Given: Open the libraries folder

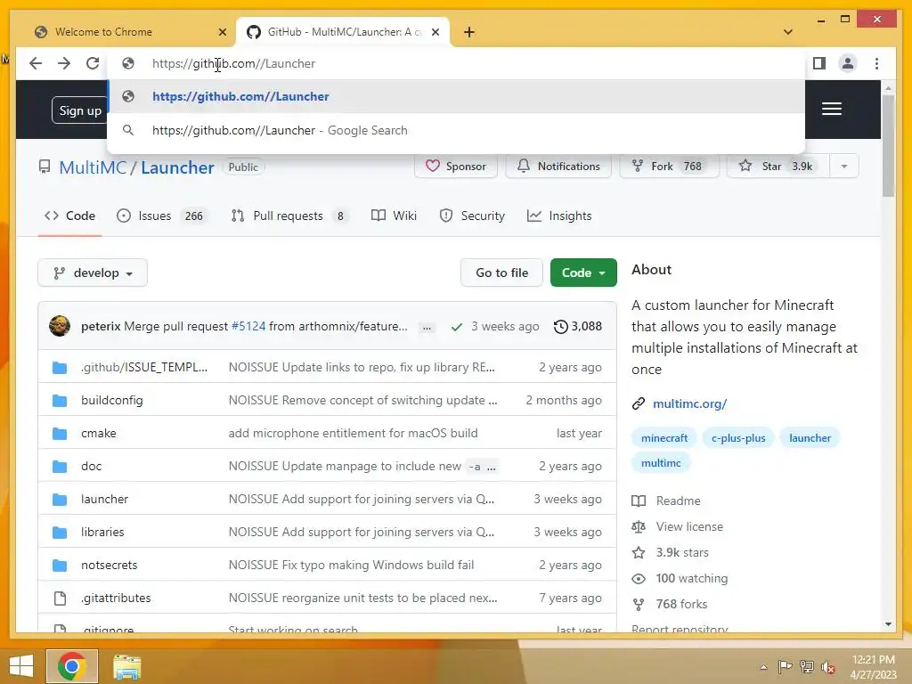Looking at the screenshot, I should click(x=102, y=533).
